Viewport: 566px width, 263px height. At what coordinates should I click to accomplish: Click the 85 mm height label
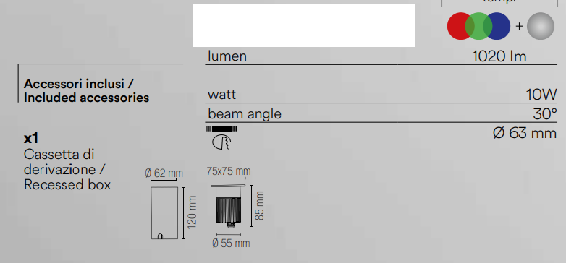pyautogui.click(x=260, y=206)
